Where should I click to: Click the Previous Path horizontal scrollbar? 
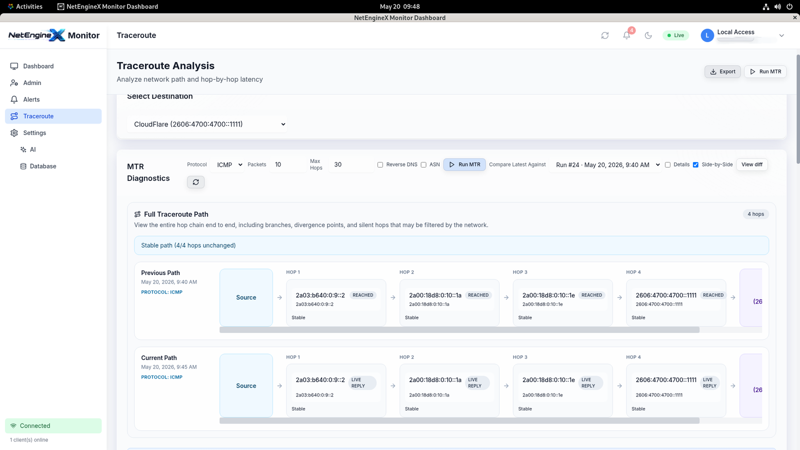point(459,329)
